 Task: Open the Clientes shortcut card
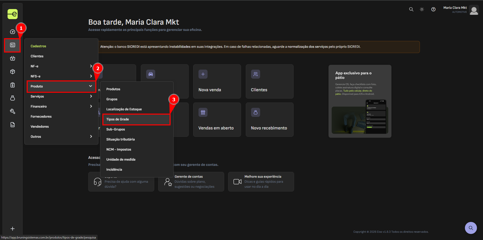coord(270,81)
